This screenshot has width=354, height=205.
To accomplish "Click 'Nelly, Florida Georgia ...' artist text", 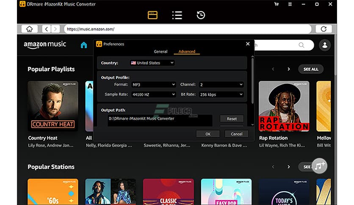I will tap(109, 145).
